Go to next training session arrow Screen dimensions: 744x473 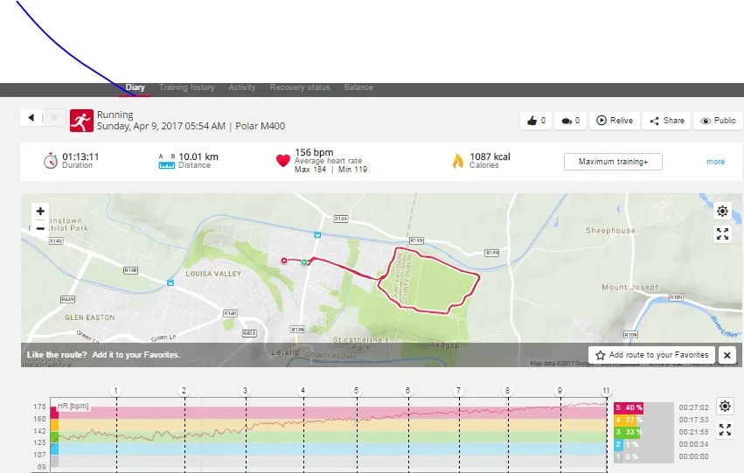[54, 118]
